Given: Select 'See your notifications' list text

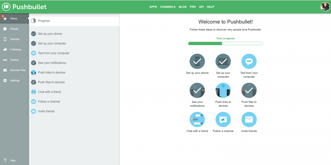Looking at the screenshot, I should (x=52, y=63).
